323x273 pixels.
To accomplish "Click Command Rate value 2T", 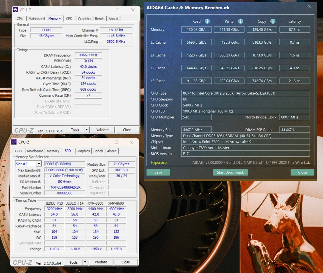I will coord(88,95).
